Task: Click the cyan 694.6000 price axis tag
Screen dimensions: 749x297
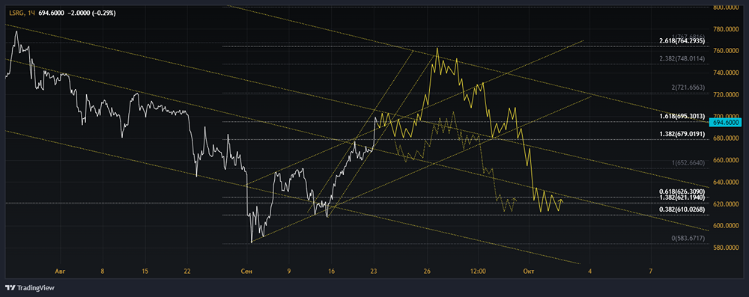Action: point(726,122)
